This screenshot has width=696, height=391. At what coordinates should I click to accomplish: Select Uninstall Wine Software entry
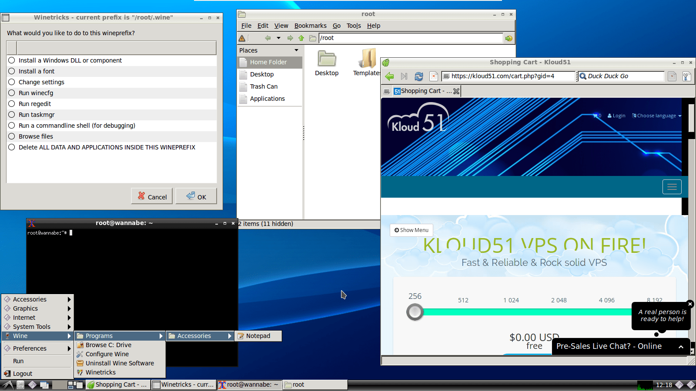120,363
